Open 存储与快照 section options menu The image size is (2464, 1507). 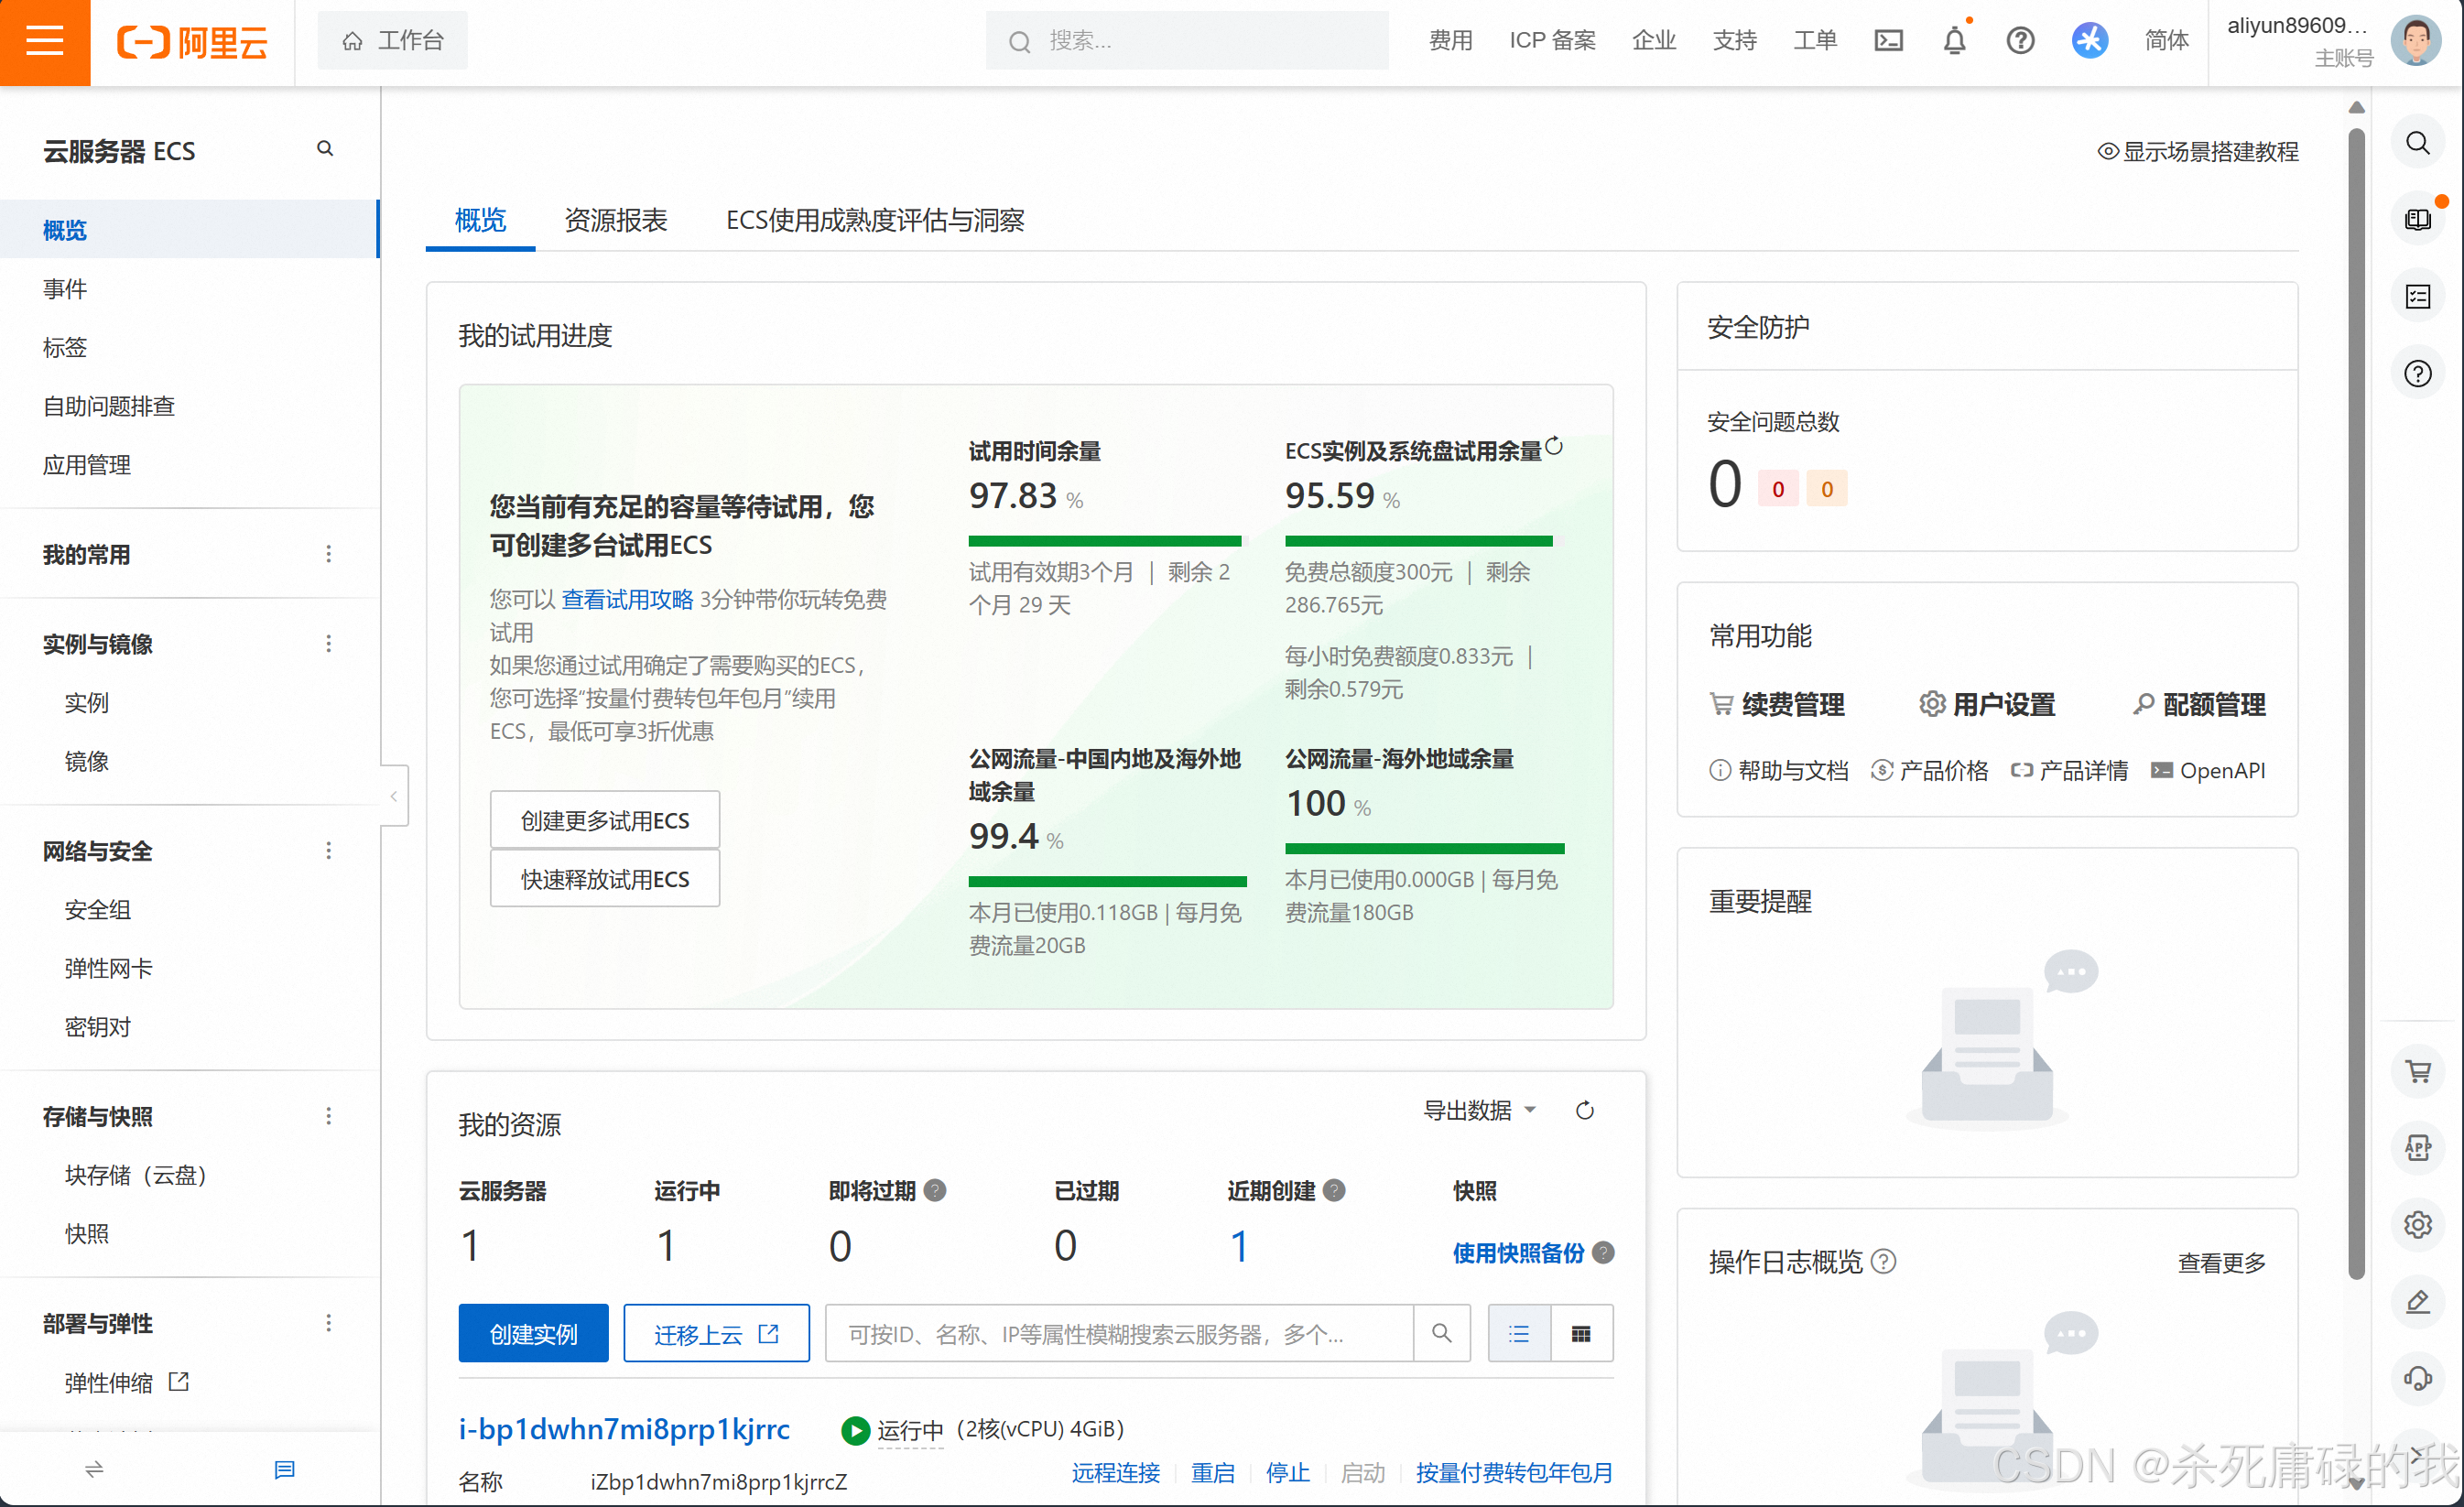point(328,1116)
